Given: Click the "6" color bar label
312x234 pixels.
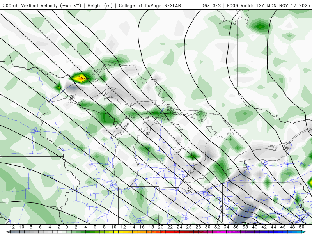Looking at the screenshot, I should 95,227.
